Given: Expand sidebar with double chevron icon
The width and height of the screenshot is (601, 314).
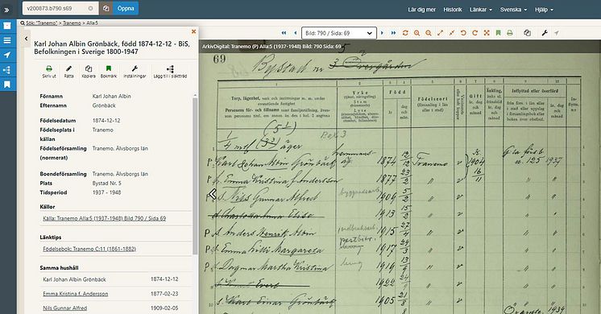Looking at the screenshot, I should [x=6, y=10].
